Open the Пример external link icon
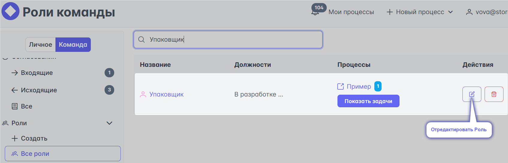 click(340, 87)
